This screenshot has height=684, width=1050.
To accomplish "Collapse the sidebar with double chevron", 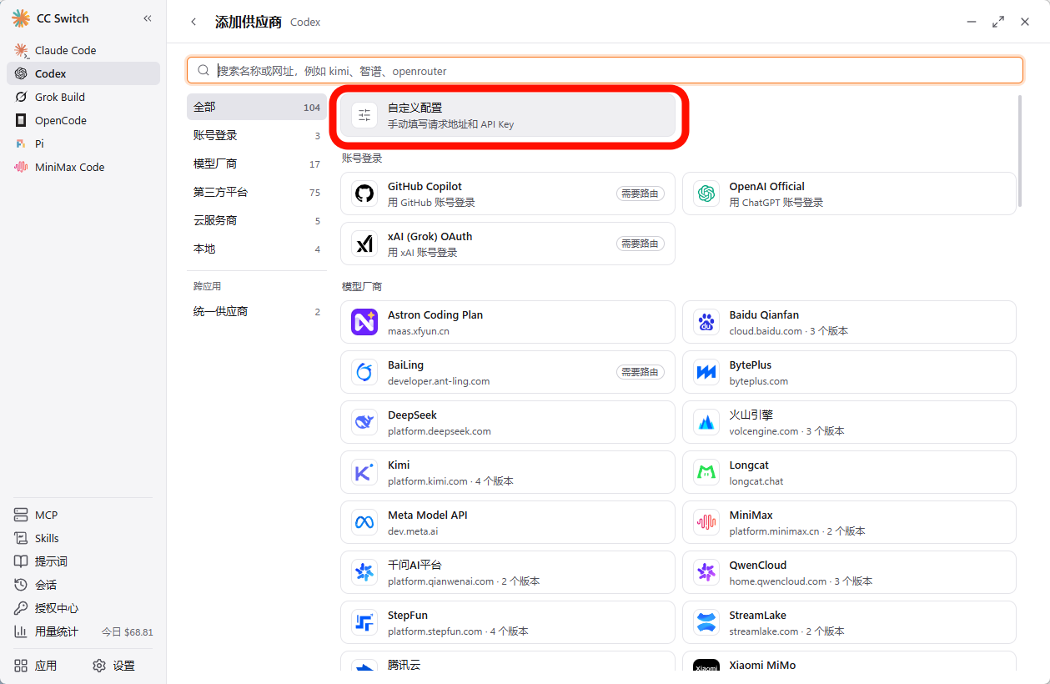I will 148,18.
